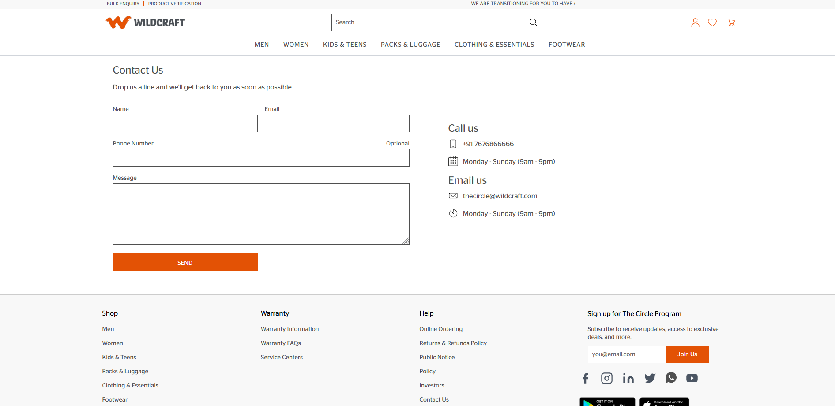
Task: Open footer Contact Us link
Action: point(434,399)
